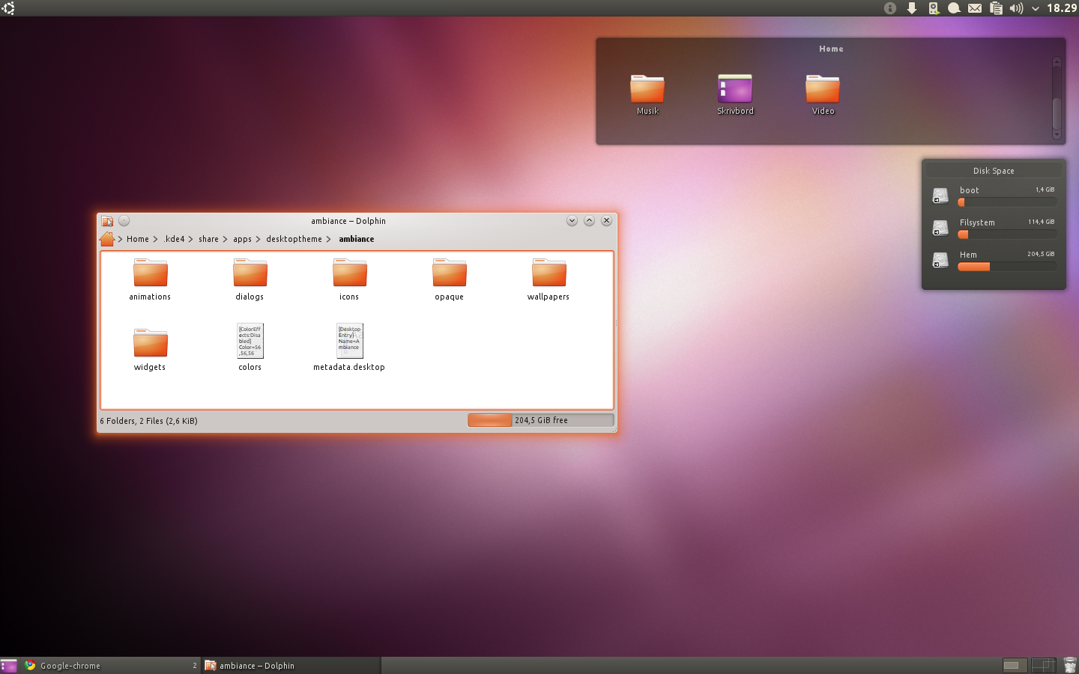Click the 18.29 clock

(1062, 8)
